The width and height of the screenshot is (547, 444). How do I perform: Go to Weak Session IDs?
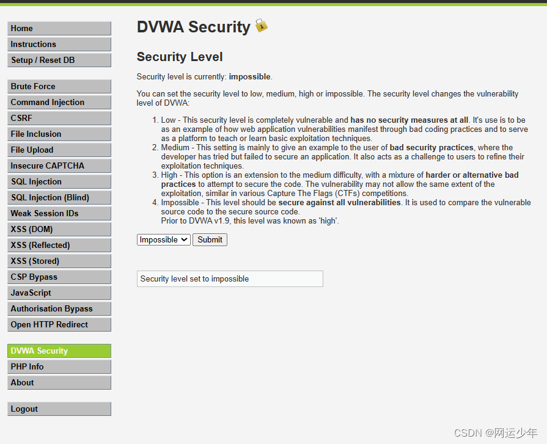(59, 213)
